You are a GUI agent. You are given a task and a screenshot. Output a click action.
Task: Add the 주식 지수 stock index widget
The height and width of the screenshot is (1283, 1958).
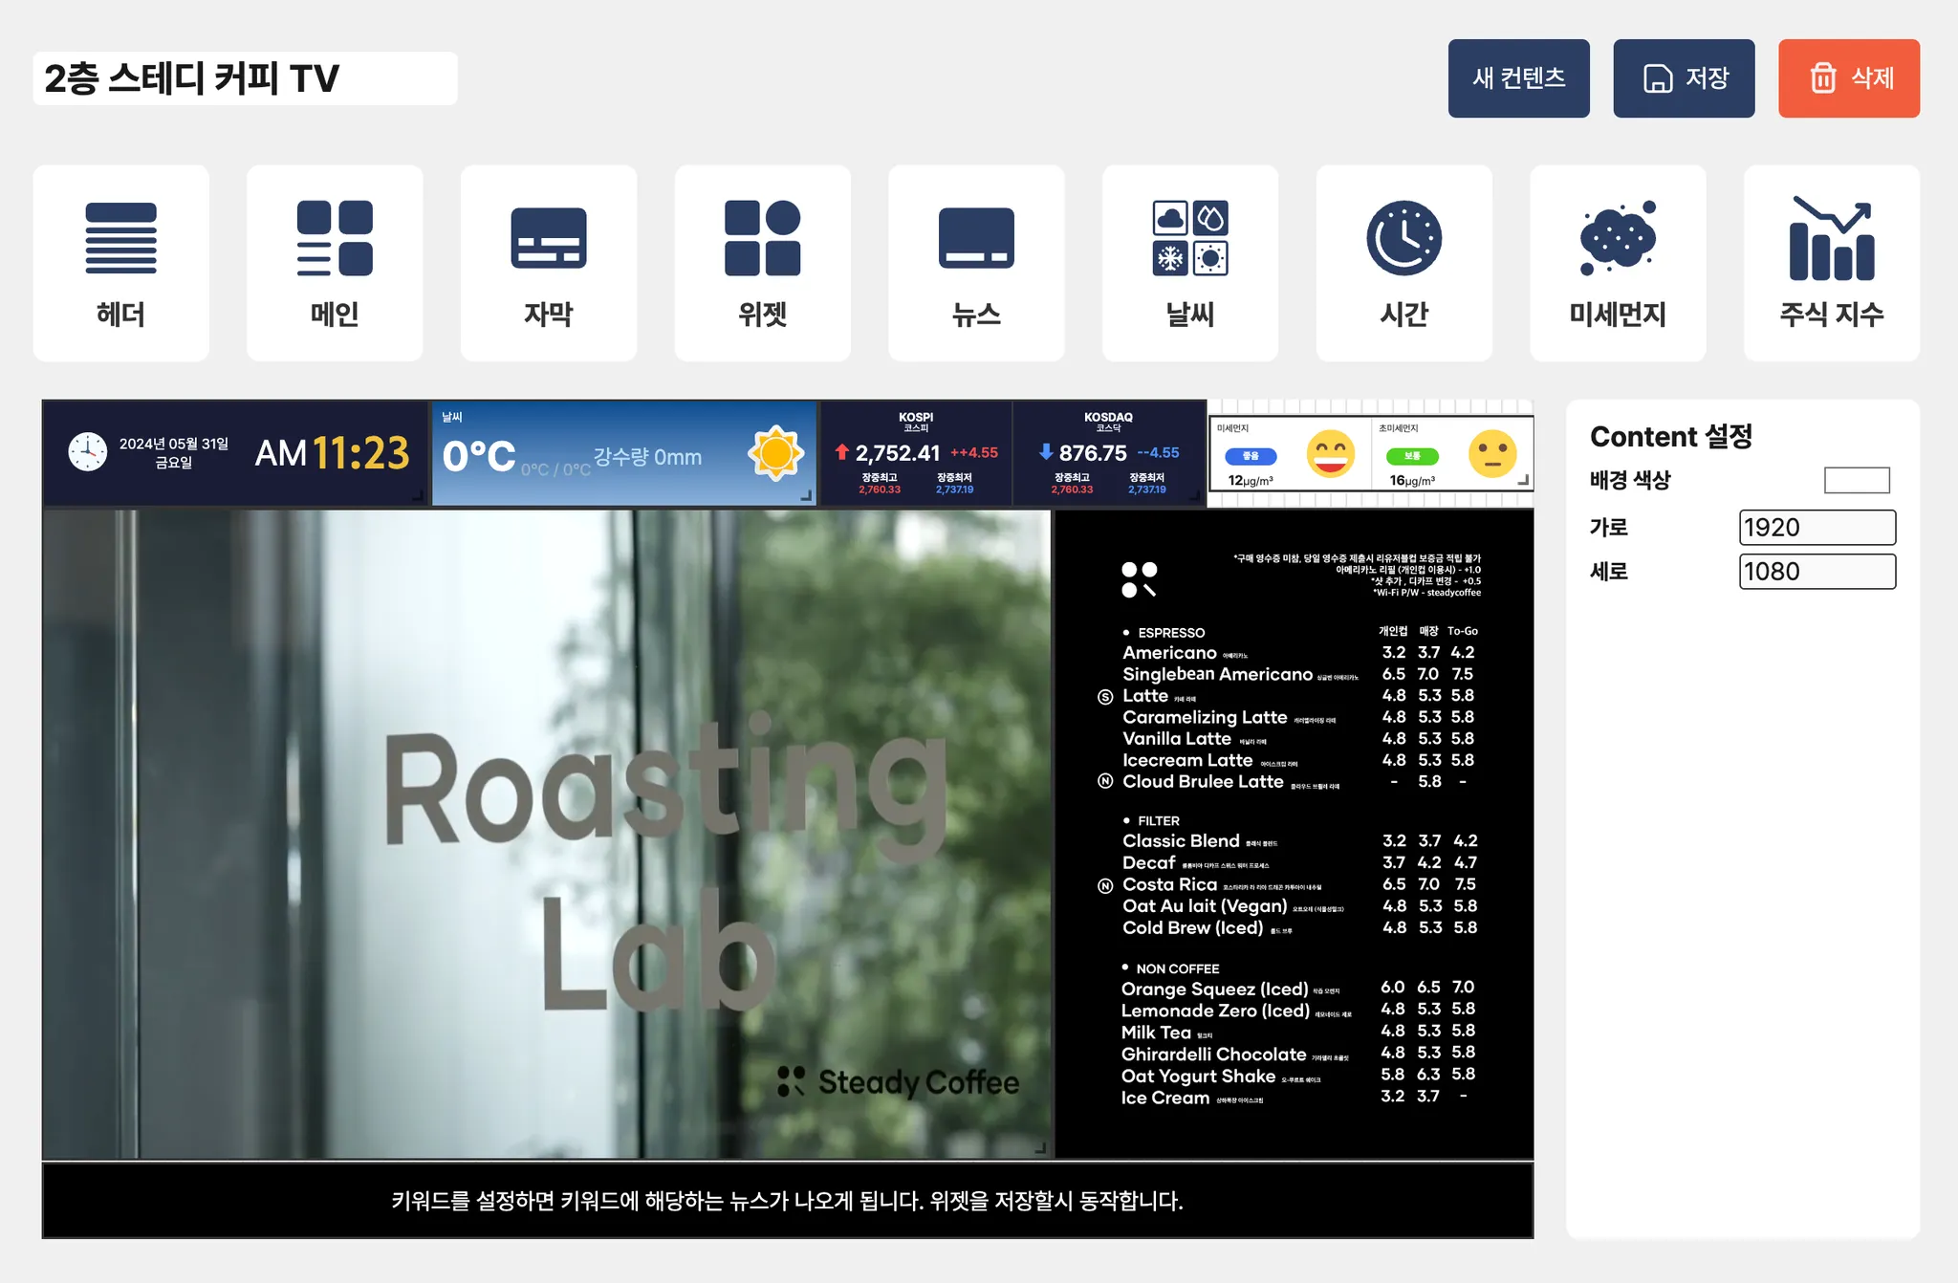click(1831, 263)
